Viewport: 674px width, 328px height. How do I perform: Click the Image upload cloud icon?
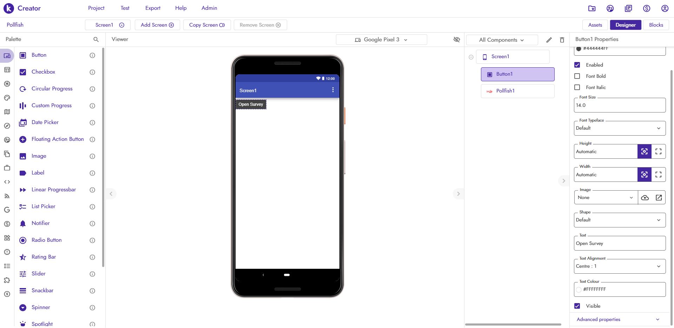pyautogui.click(x=645, y=198)
